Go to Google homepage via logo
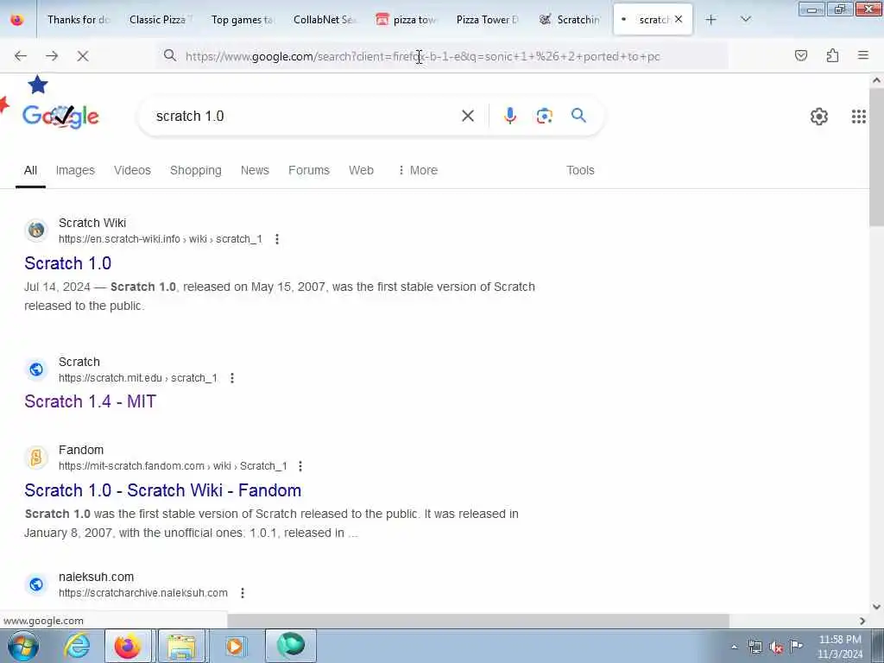 pos(60,117)
